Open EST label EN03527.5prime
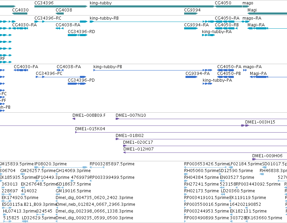287x223 pixels. pos(237,177)
